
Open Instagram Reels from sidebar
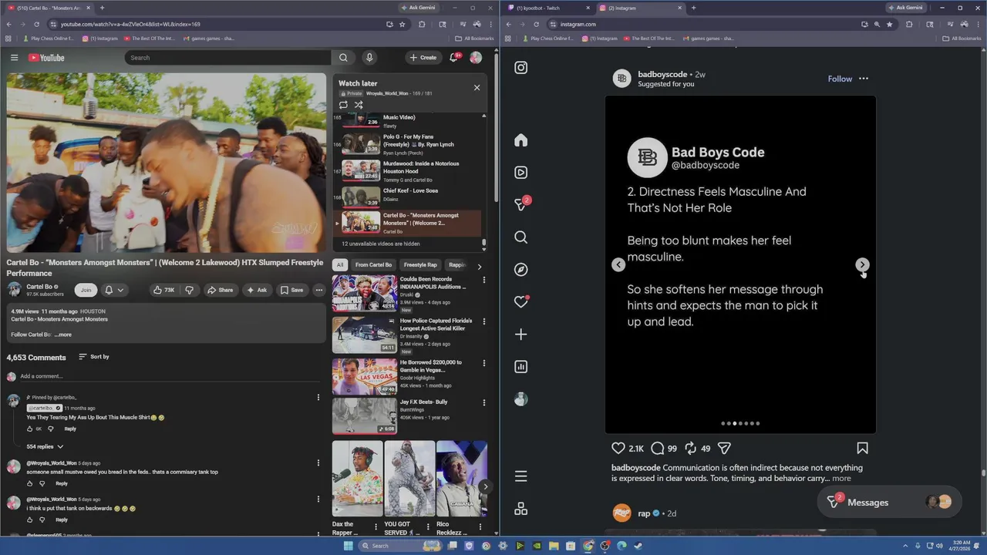(x=521, y=173)
